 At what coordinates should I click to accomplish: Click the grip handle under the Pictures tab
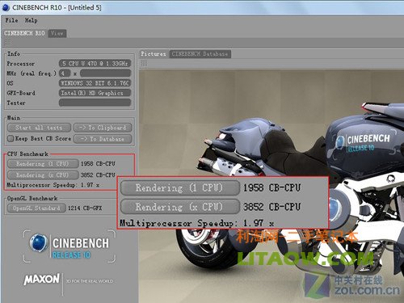click(x=144, y=64)
